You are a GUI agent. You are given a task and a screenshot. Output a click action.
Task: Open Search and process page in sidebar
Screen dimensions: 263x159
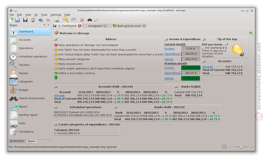tap(30, 98)
